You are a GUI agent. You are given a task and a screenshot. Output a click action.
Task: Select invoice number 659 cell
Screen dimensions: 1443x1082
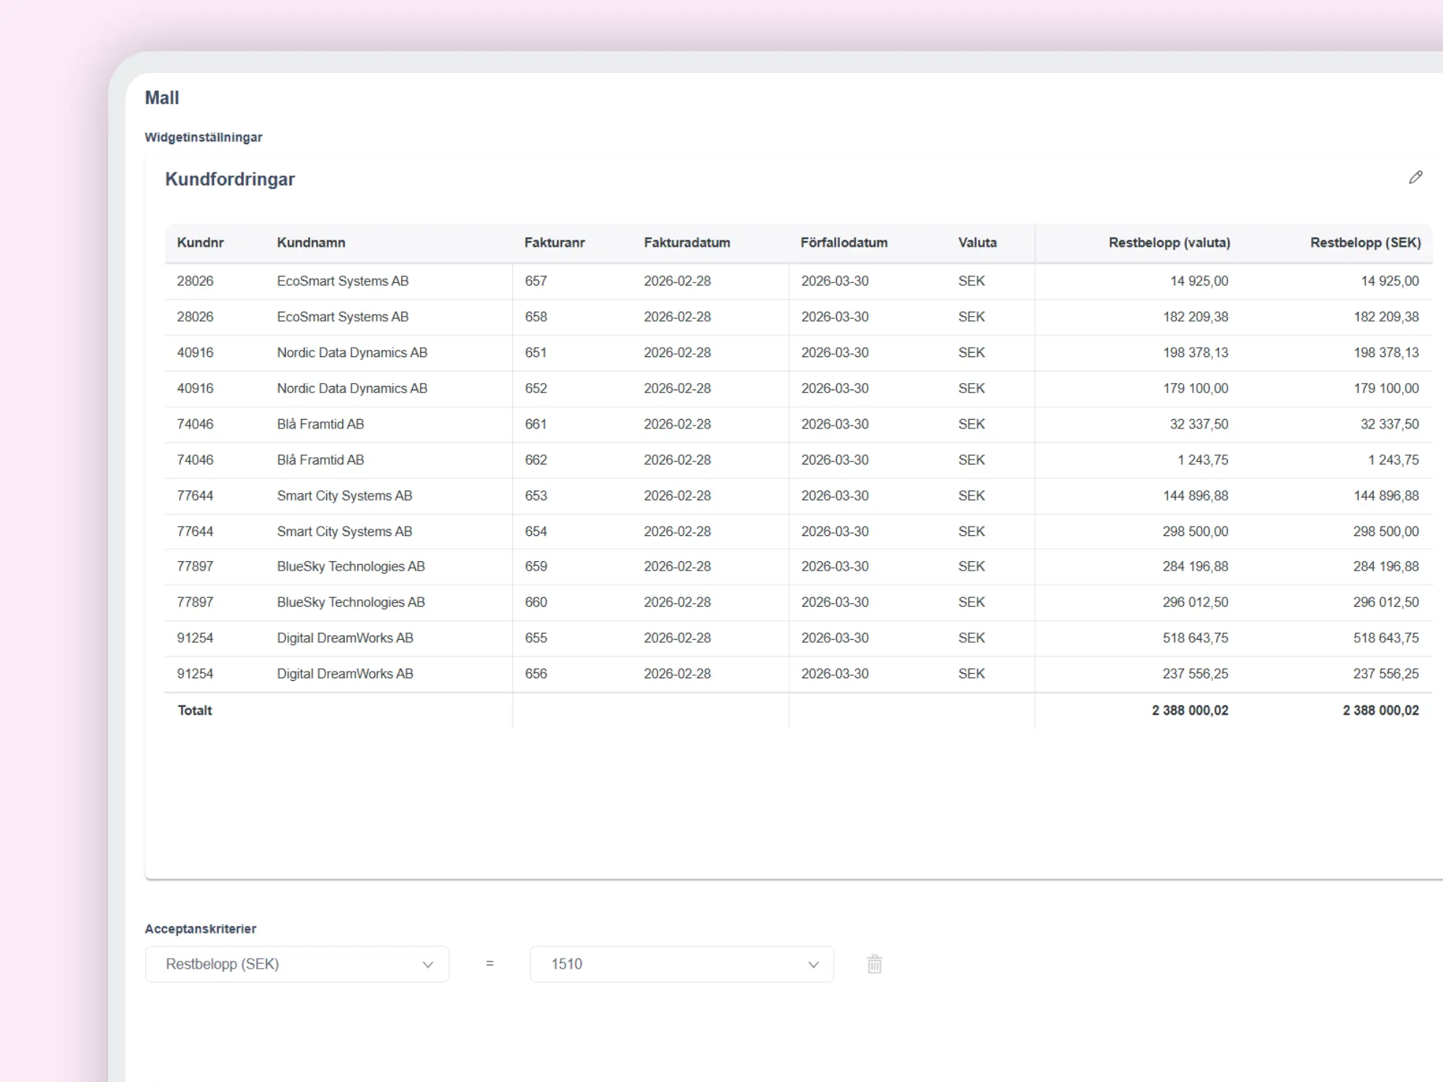tap(536, 566)
